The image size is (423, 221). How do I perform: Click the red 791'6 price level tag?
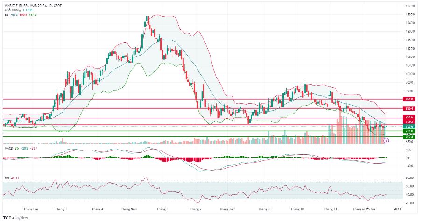(409, 117)
